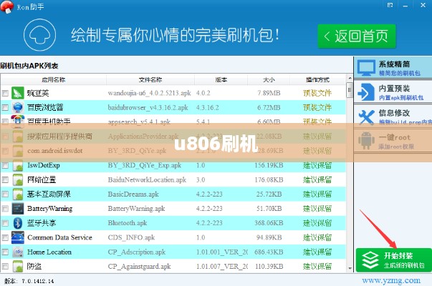Select BasicDreams.apk file name
The image size is (432, 286).
coord(133,194)
